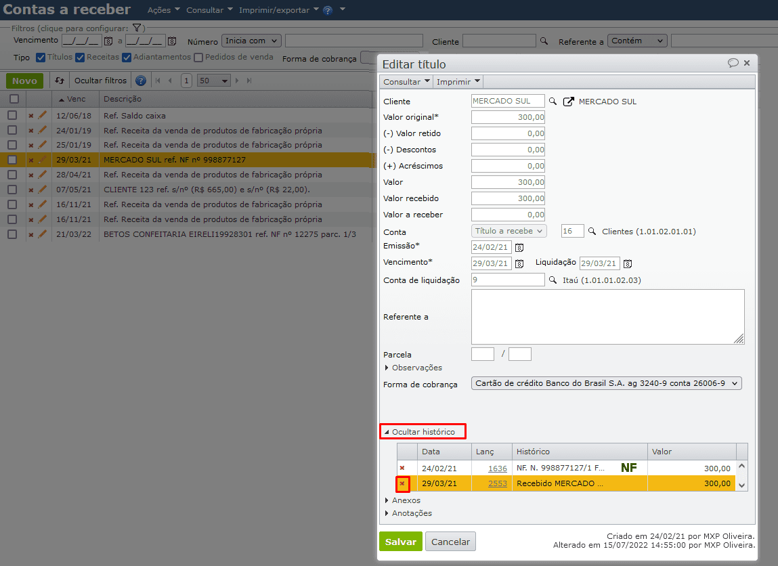Edit the BETOS CONFEITARIA row pencil
Viewport: 778px width, 566px height.
point(42,234)
